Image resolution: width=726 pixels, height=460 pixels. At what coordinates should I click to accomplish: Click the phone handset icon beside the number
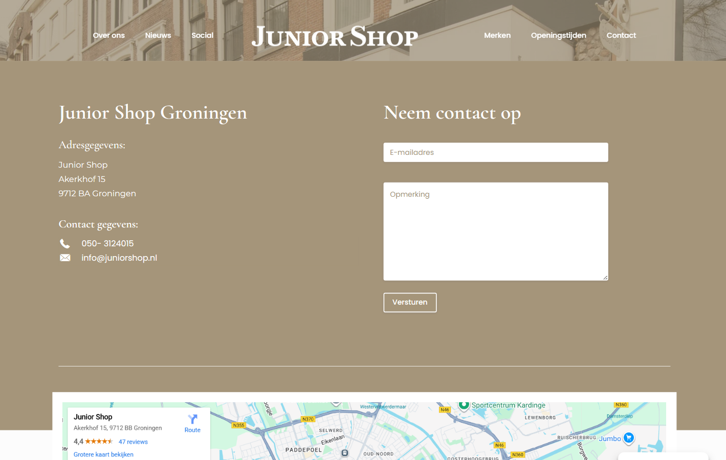[65, 243]
